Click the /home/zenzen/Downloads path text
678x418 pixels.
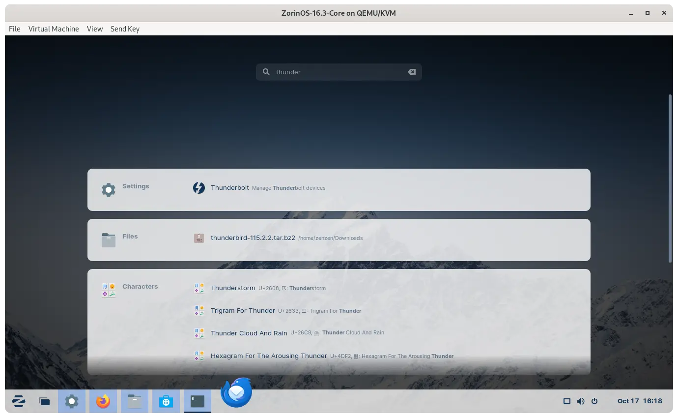(x=330, y=238)
